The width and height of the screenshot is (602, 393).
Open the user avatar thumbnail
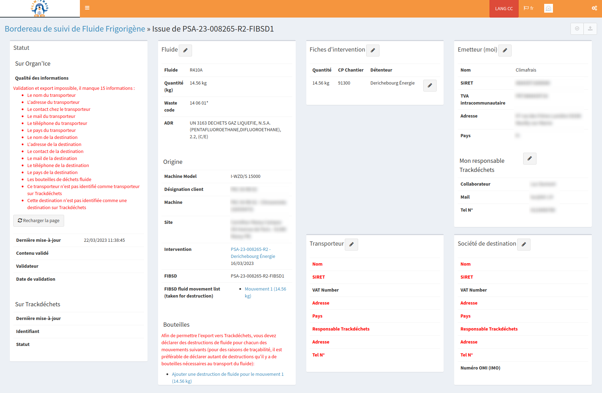pos(548,8)
